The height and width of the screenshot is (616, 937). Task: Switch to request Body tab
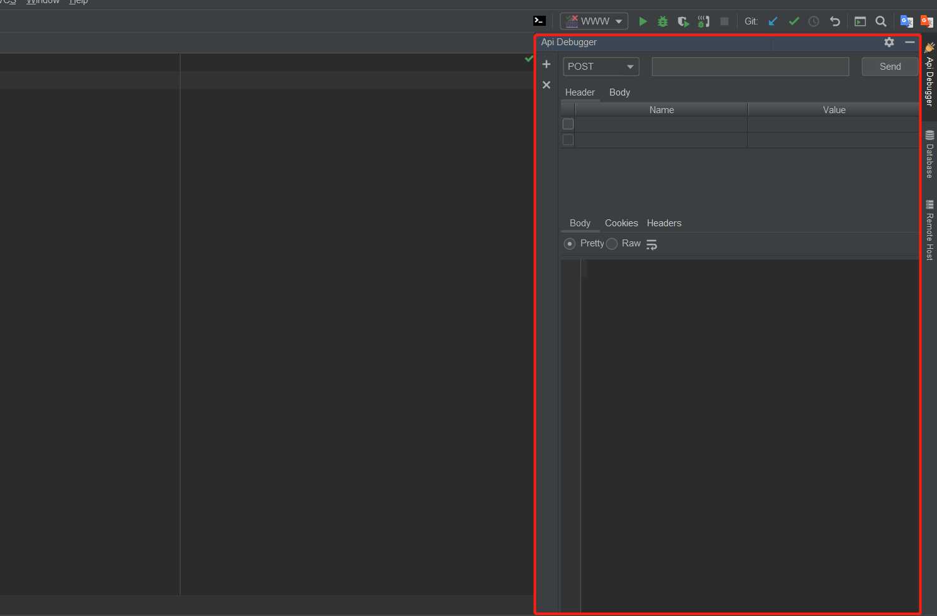(x=619, y=92)
